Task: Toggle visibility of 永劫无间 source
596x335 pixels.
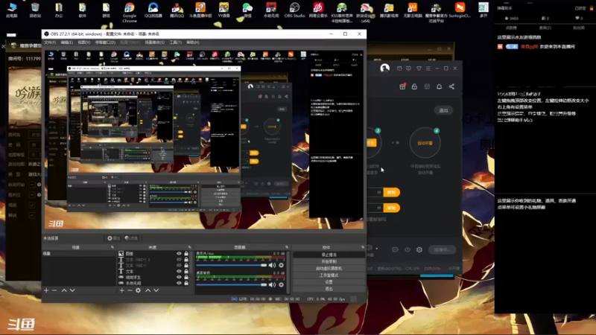Action: pyautogui.click(x=179, y=283)
